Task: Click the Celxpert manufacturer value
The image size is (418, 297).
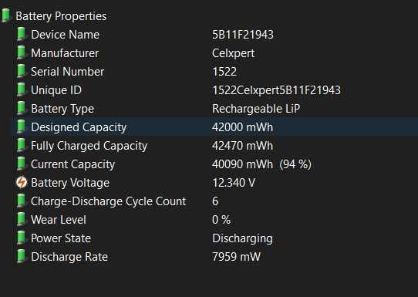Action: coord(233,53)
